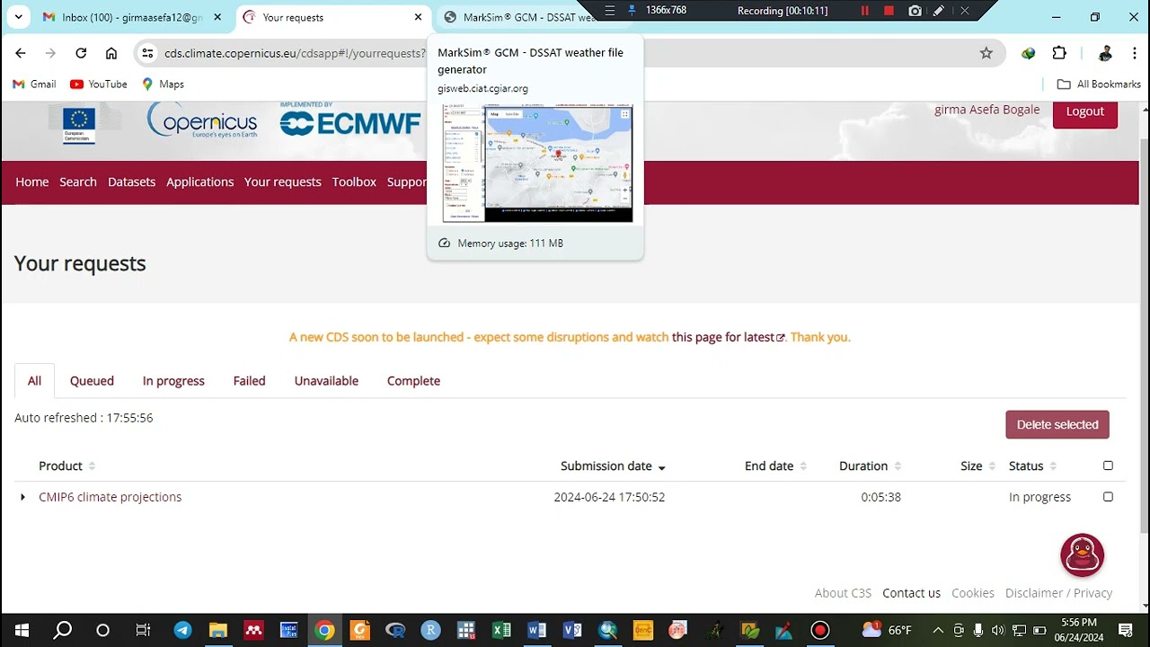
Task: Open the Contact us footer link
Action: (x=911, y=593)
